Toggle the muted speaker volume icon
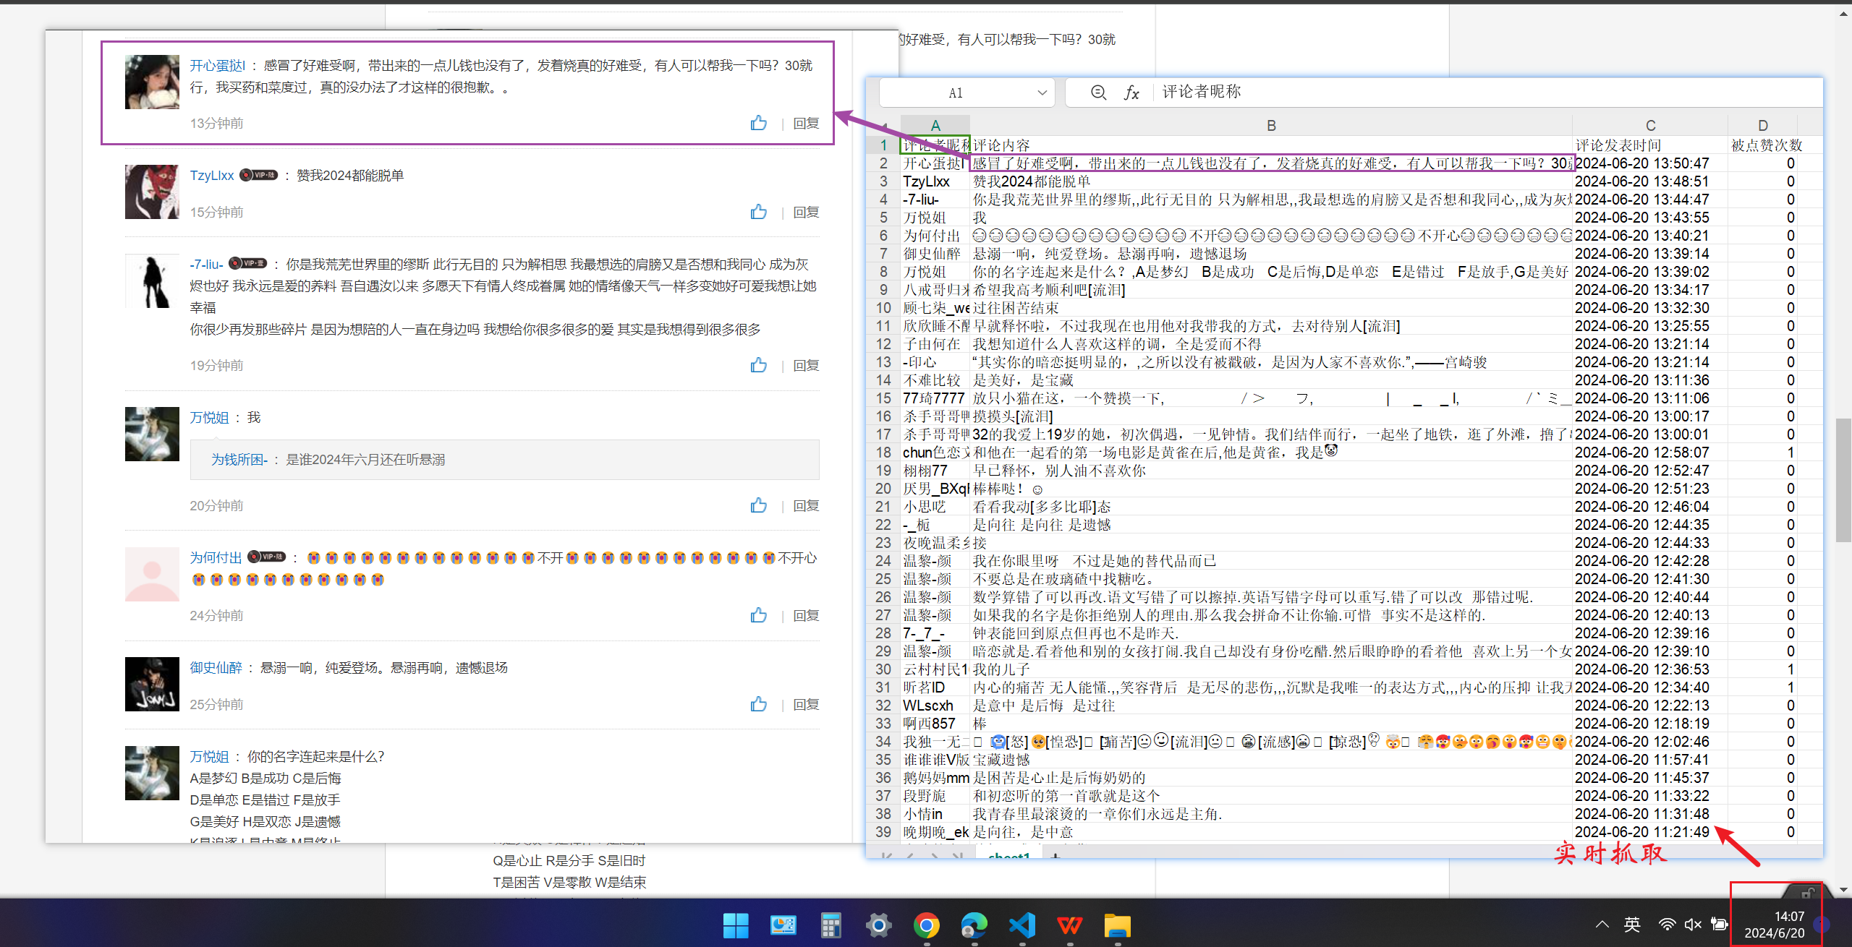This screenshot has width=1852, height=947. pos(1693,924)
